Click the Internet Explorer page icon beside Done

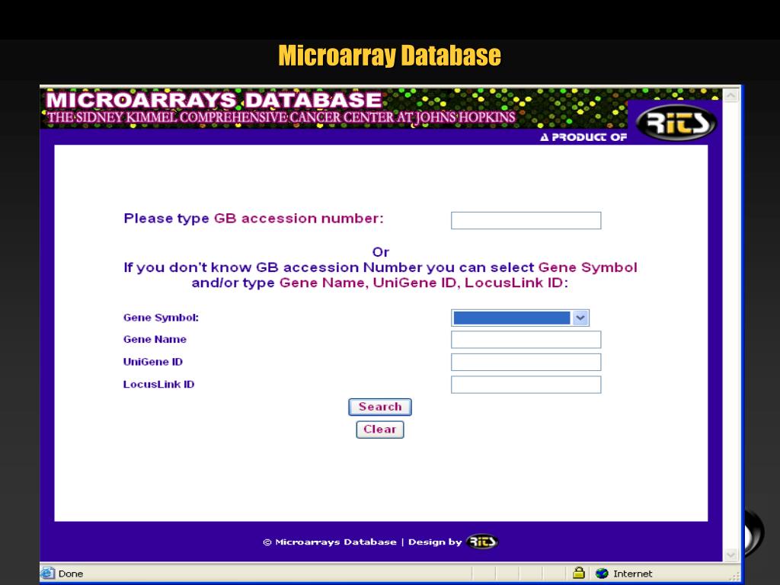48,573
